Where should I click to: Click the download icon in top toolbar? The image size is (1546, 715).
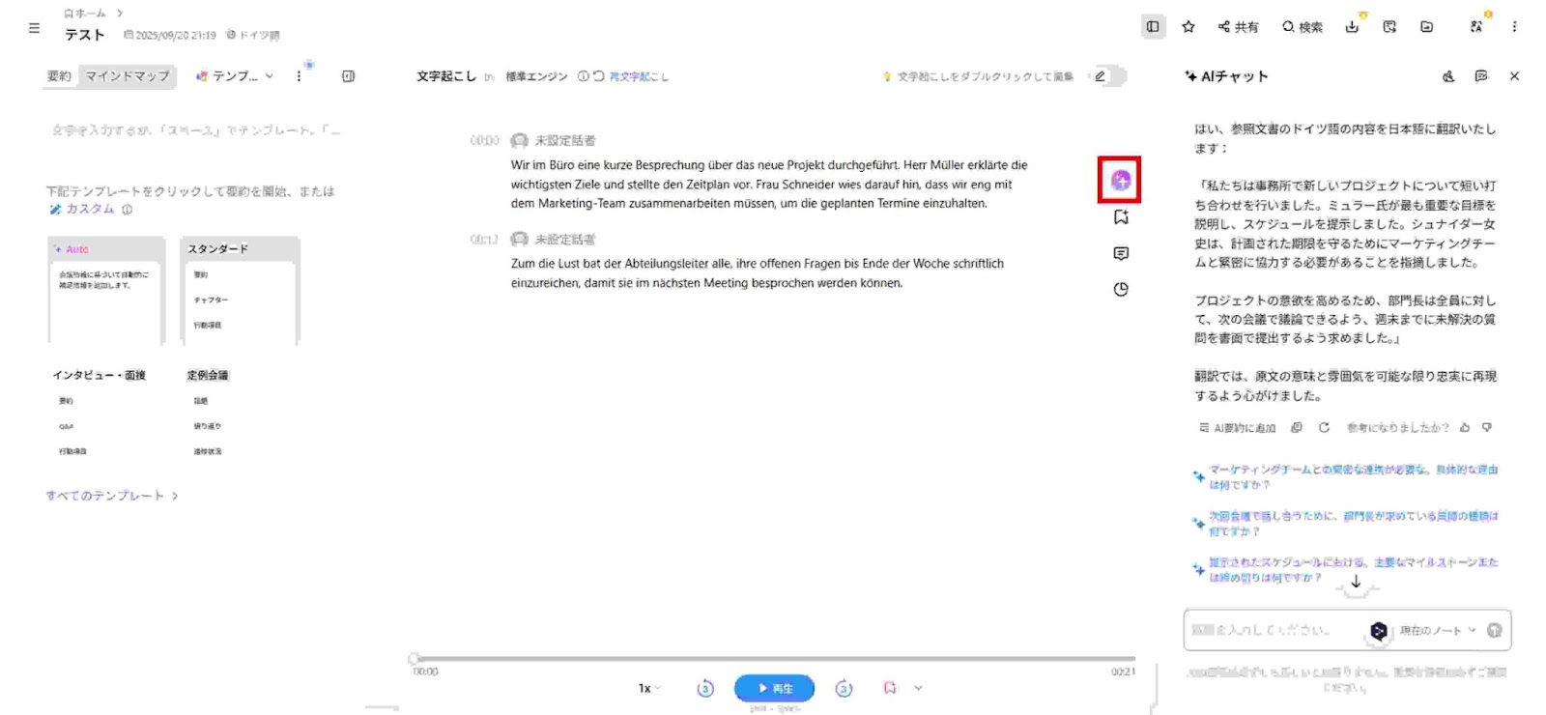click(x=1352, y=27)
